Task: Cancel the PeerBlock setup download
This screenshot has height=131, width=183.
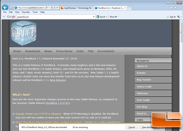Action: pos(132,127)
